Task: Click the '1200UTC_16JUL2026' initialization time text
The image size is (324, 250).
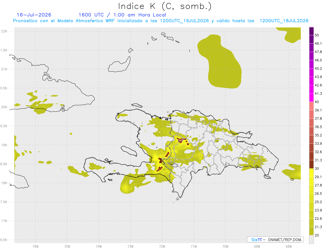Action: 184,21
